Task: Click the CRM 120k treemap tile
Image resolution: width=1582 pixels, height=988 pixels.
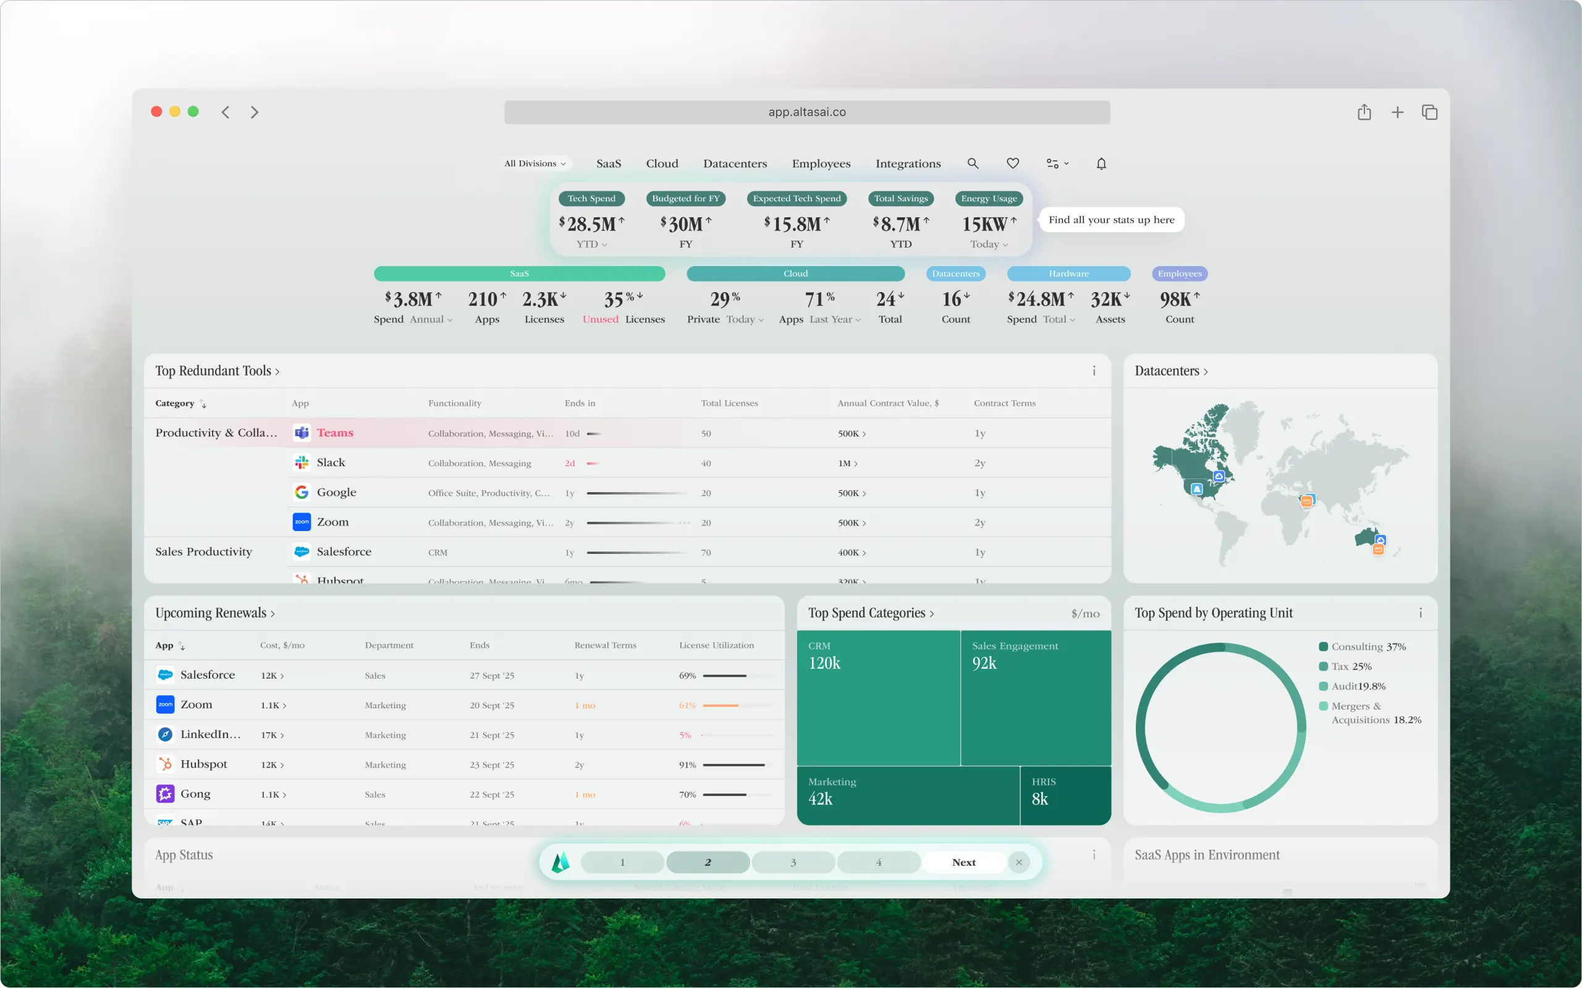Action: click(x=878, y=697)
